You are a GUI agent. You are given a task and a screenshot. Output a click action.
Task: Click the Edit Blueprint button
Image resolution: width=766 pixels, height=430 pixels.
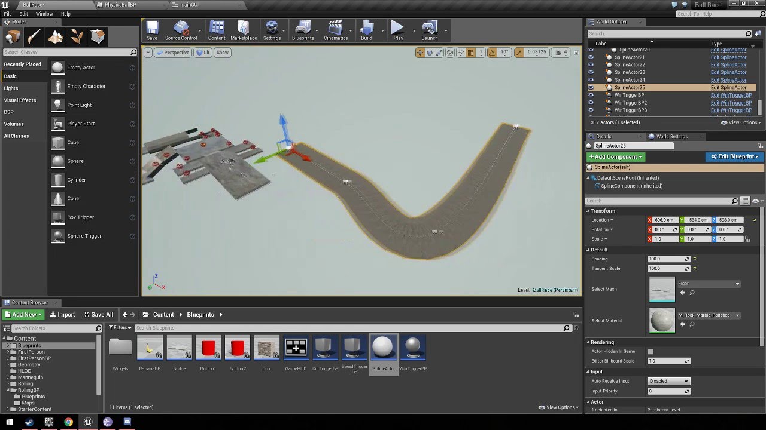click(x=735, y=157)
